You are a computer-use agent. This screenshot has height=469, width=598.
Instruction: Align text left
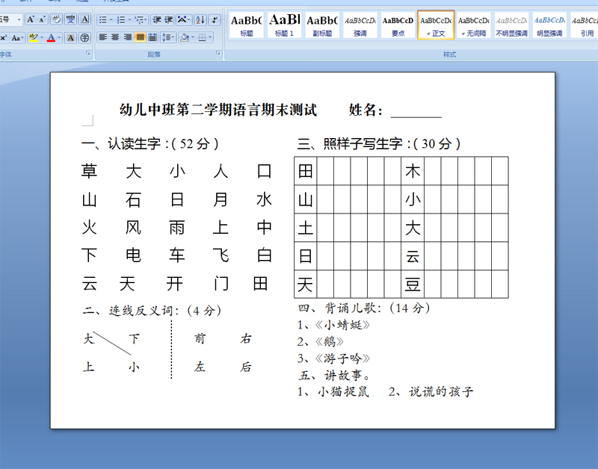(103, 37)
